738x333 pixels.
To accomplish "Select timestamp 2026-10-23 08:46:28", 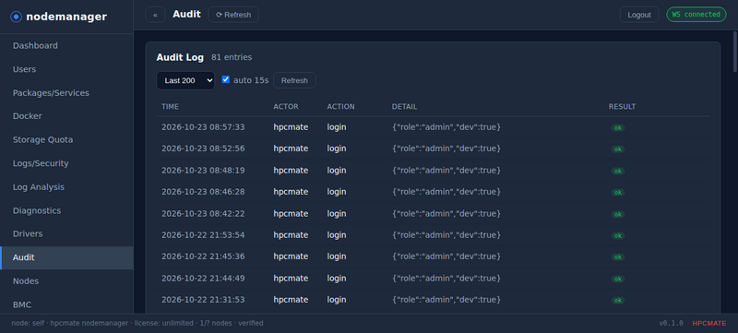I will pyautogui.click(x=203, y=192).
